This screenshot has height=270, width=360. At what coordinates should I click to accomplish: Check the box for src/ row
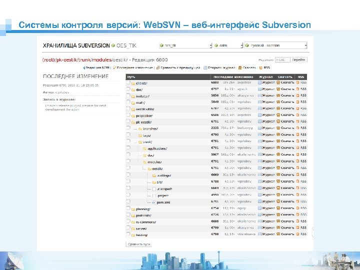pyautogui.click(x=128, y=181)
